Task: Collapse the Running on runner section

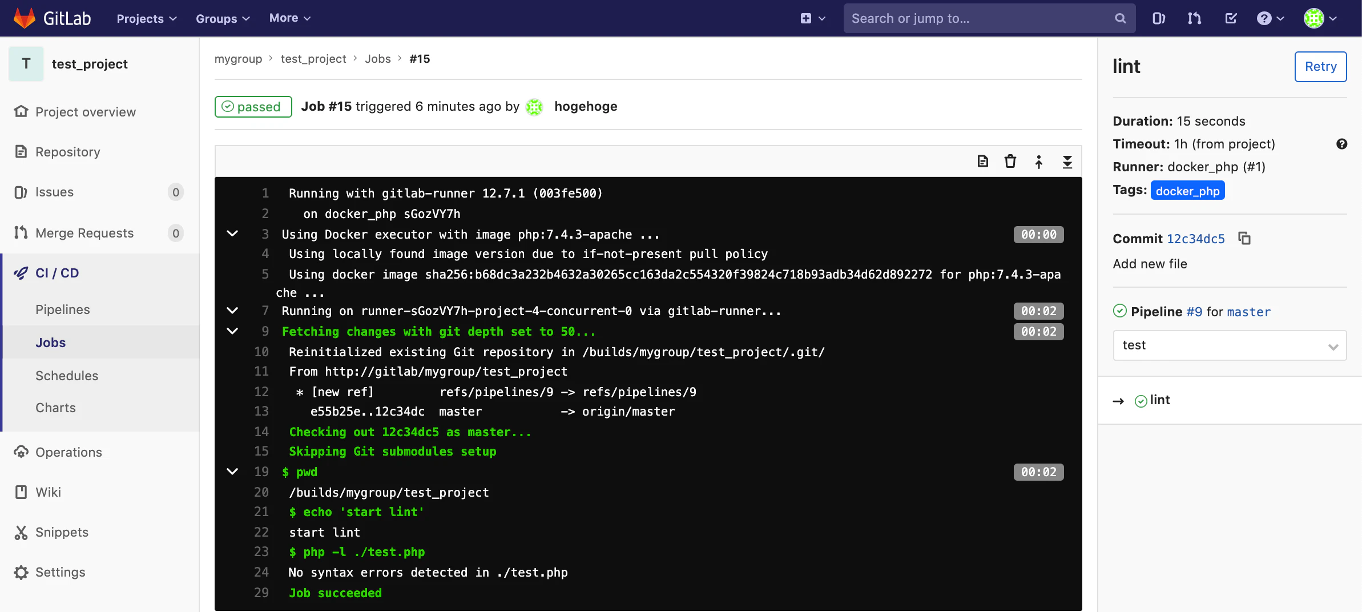Action: (232, 311)
